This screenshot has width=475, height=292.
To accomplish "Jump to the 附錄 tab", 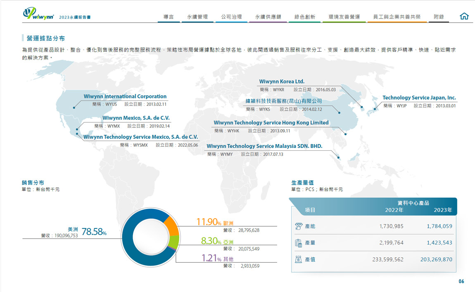I will [x=439, y=17].
